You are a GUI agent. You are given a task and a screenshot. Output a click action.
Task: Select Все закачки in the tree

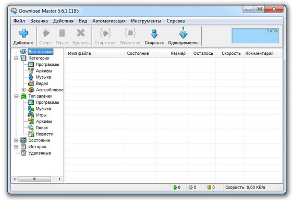(x=41, y=52)
